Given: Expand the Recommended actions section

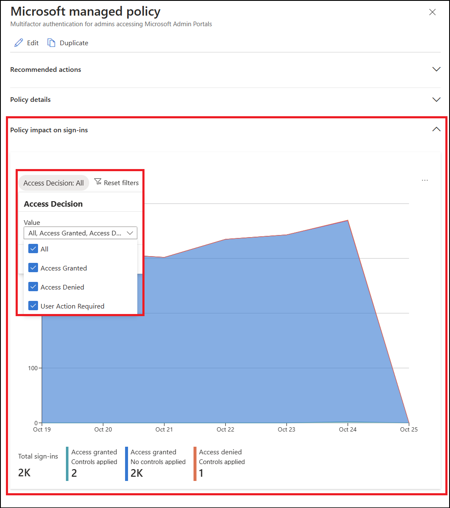Looking at the screenshot, I should pos(436,69).
